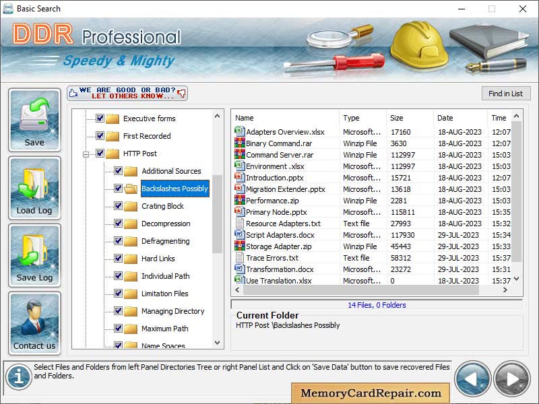Click the file list horizontal scroll right arrow

pyautogui.click(x=505, y=290)
